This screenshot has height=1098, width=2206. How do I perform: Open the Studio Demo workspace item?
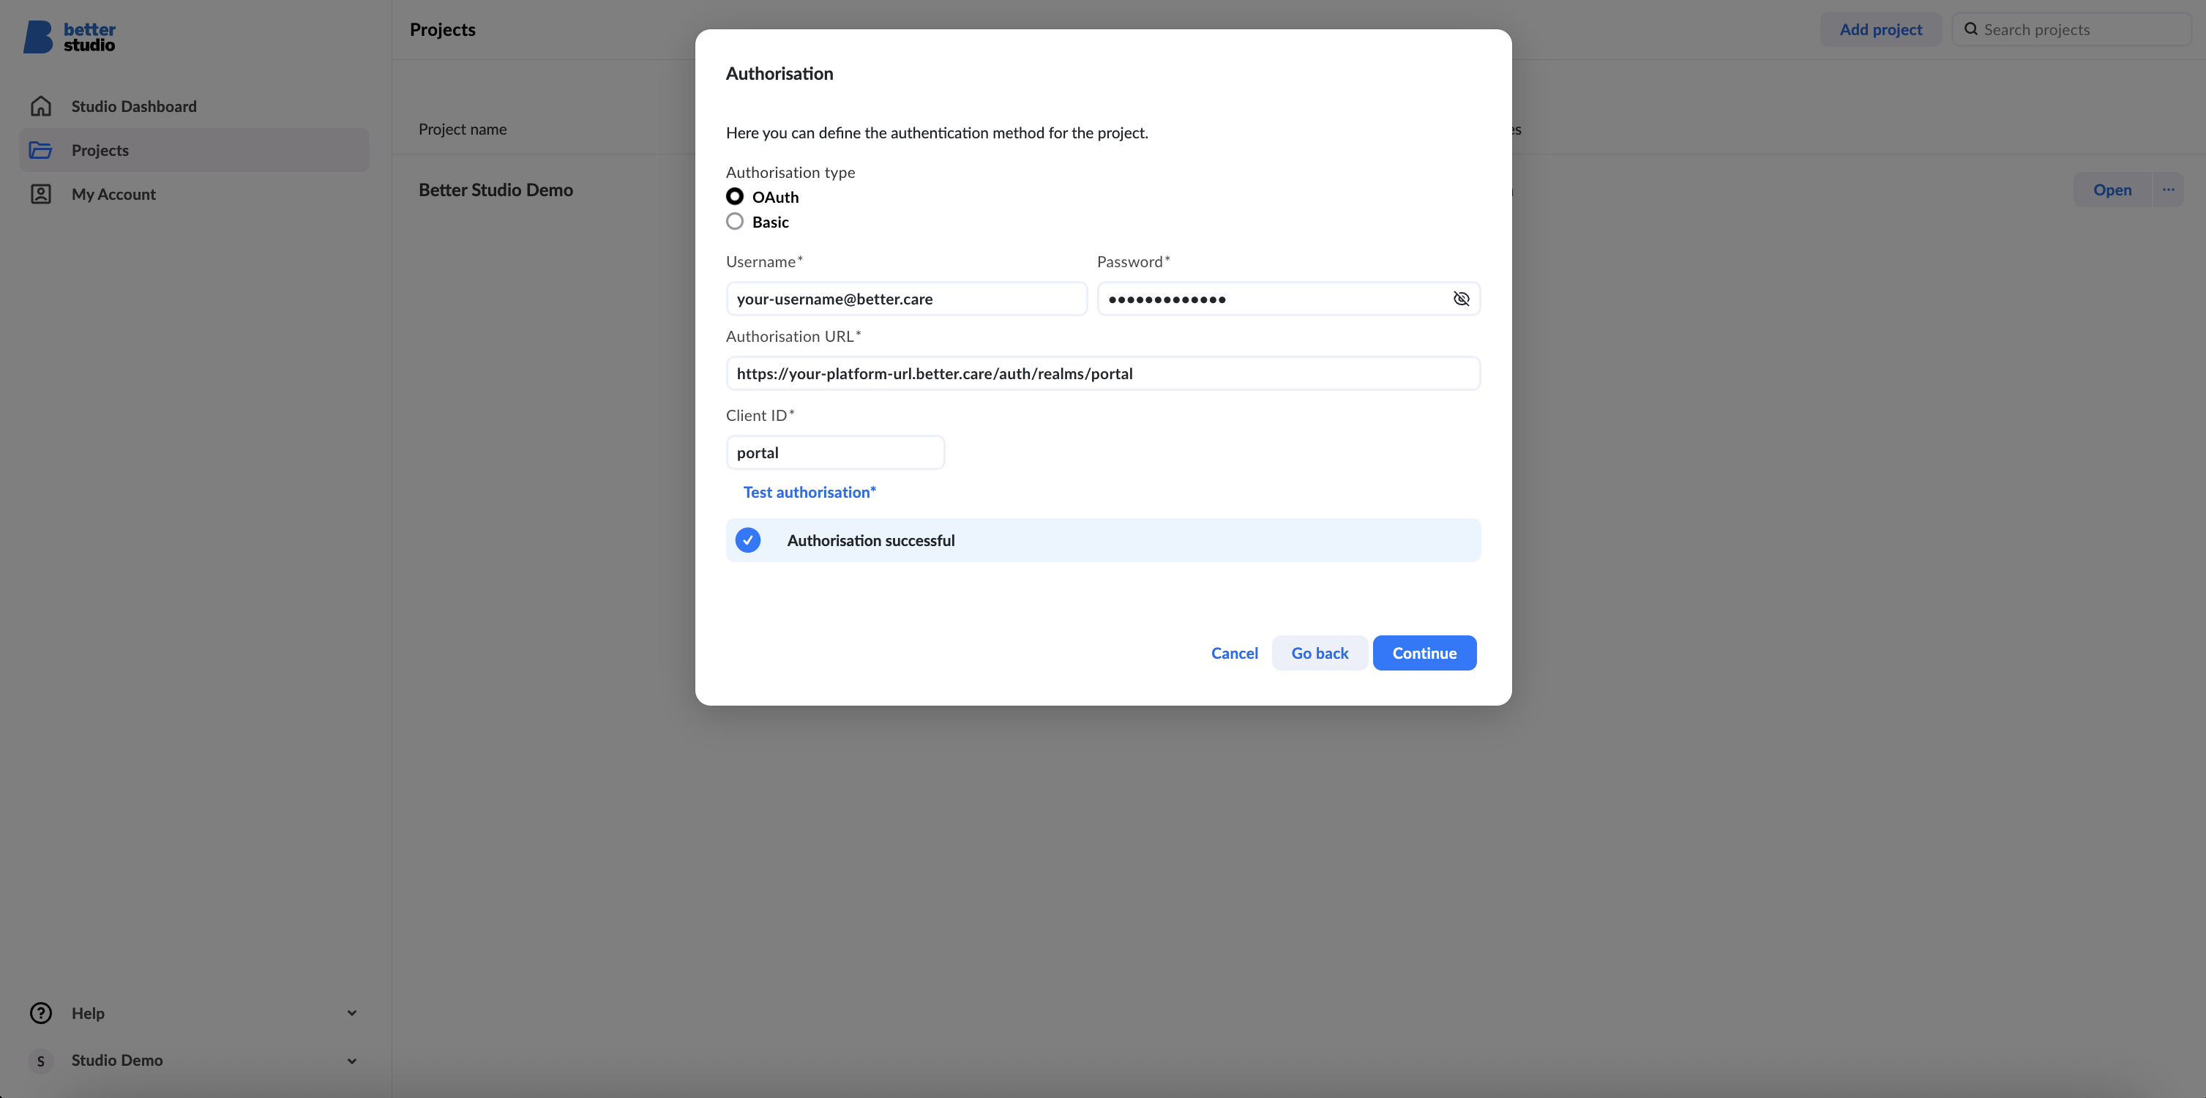(x=195, y=1061)
